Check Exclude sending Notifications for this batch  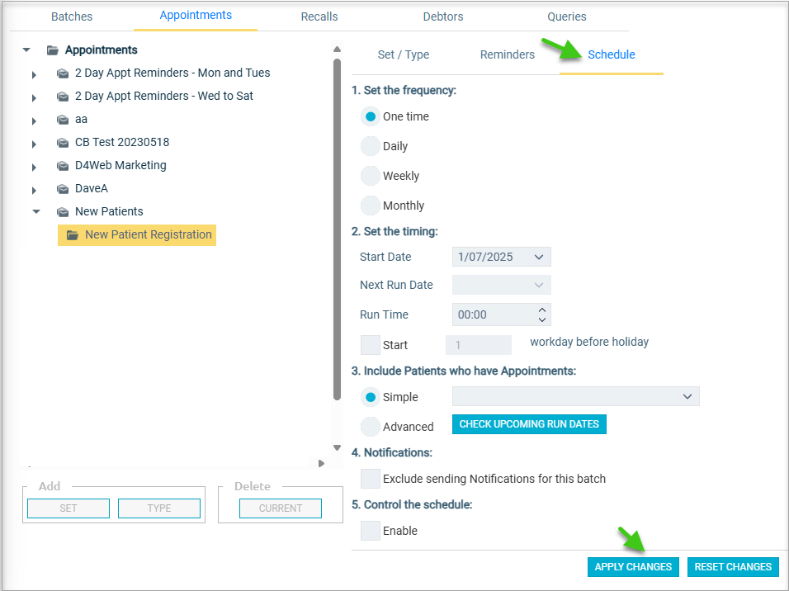point(371,479)
